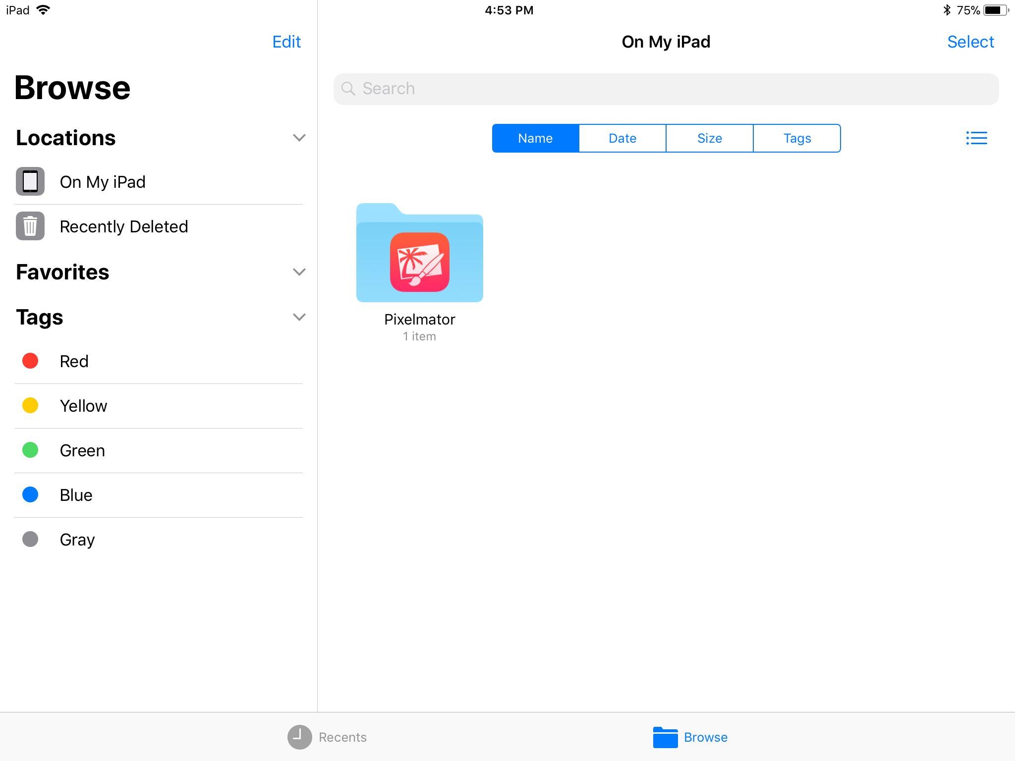
Task: Tap the Recently Deleted trash icon
Action: point(30,226)
